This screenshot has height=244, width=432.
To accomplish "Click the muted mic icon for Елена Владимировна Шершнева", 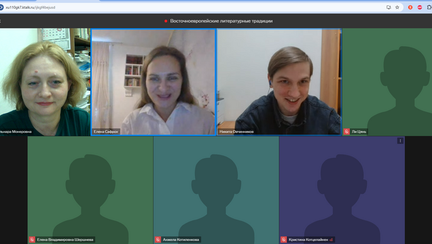I will click(x=32, y=240).
